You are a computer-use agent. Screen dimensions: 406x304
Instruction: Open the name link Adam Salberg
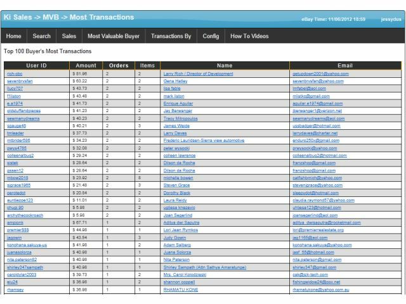[177, 244]
